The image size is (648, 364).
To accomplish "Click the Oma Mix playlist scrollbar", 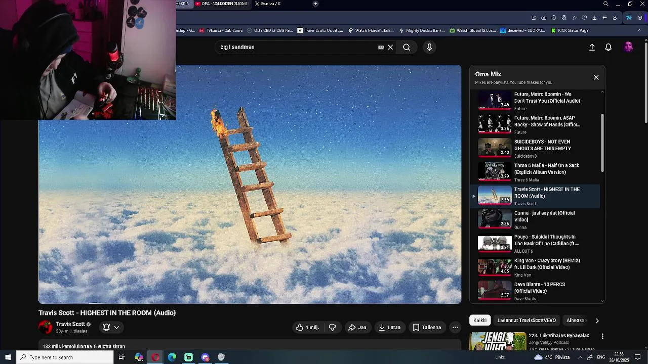I will coord(602,143).
